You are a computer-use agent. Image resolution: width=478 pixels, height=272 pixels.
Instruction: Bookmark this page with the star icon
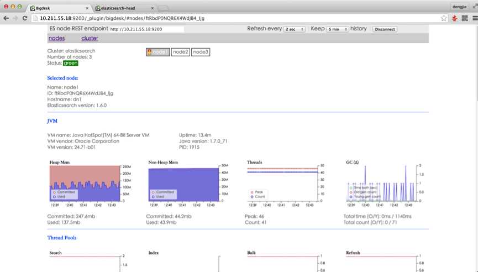click(x=444, y=18)
